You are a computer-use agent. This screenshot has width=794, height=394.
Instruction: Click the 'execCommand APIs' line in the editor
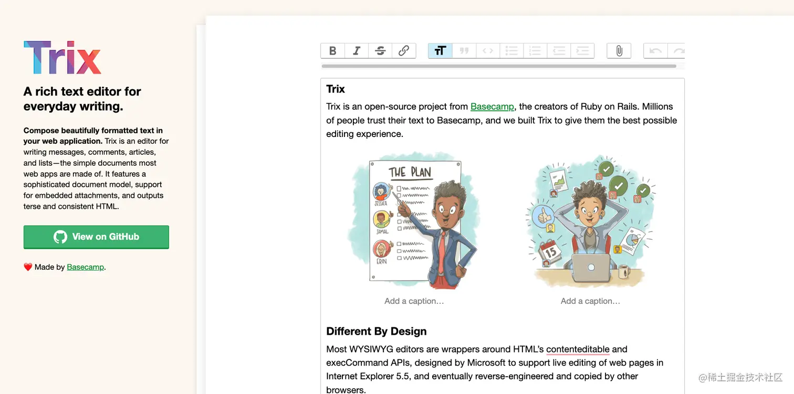coord(495,363)
